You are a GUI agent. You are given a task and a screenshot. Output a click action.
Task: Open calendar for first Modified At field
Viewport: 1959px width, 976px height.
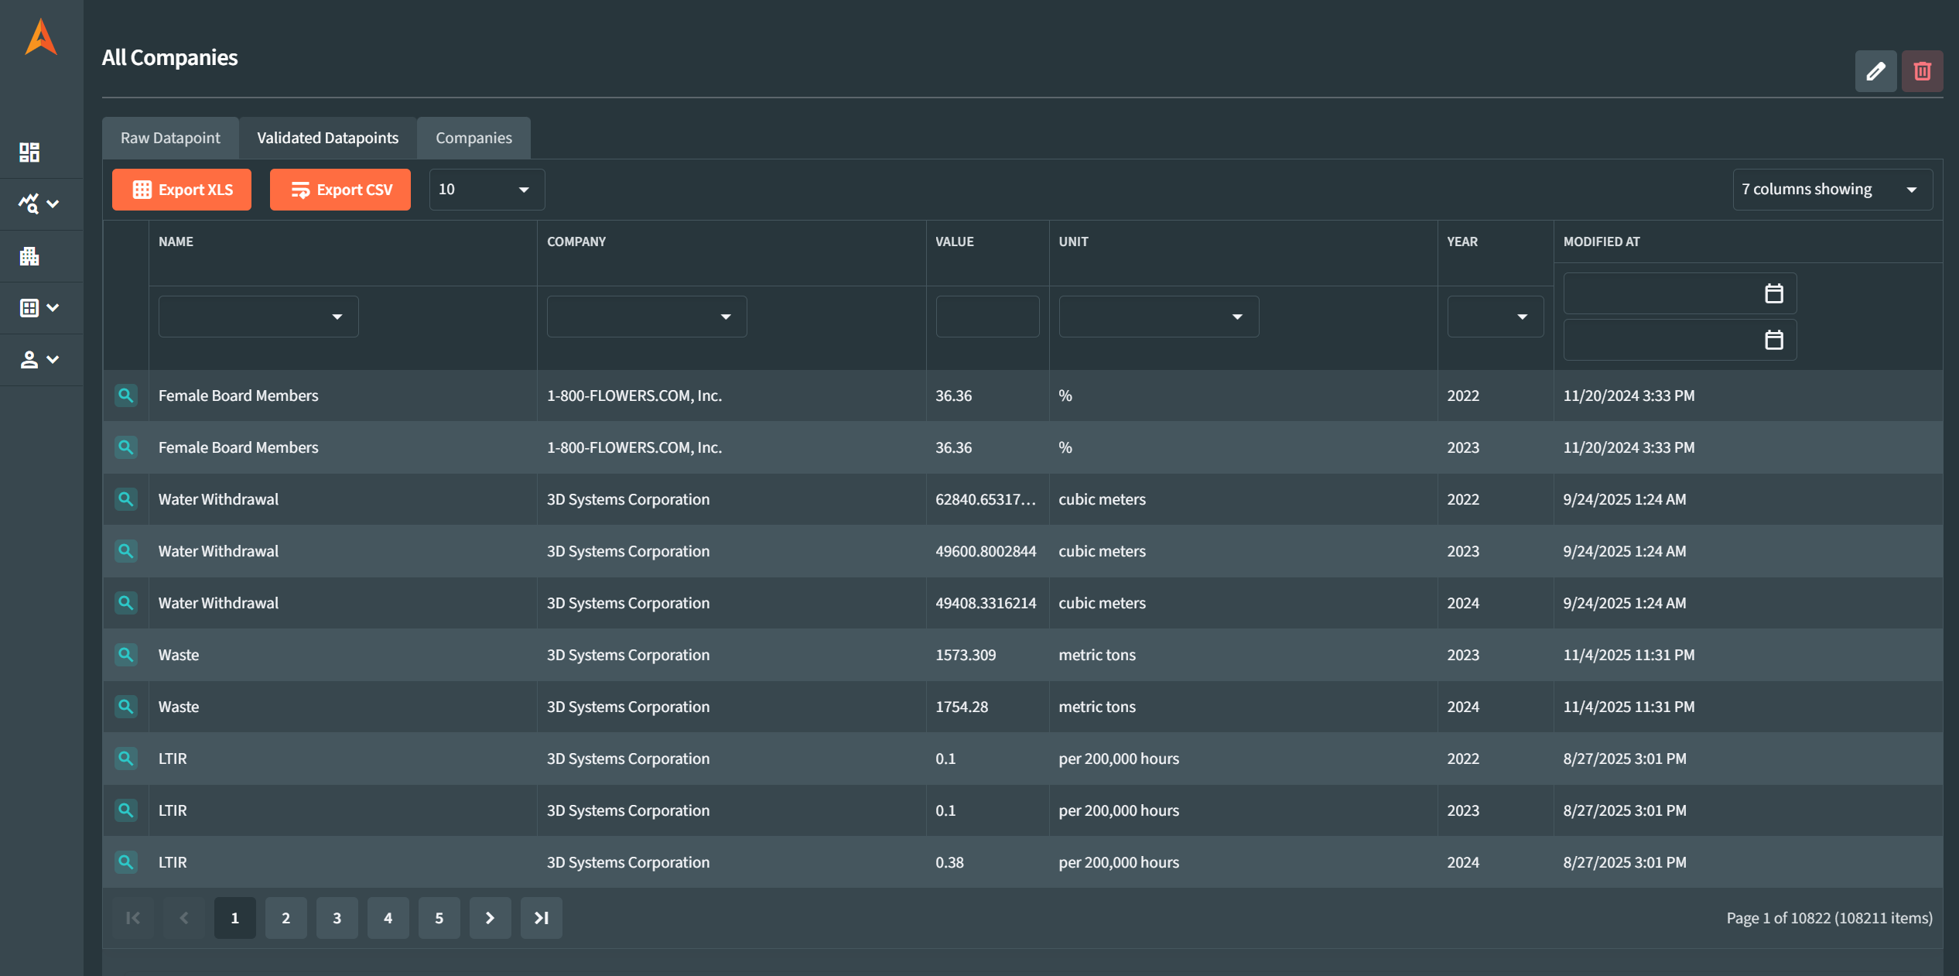click(1773, 293)
